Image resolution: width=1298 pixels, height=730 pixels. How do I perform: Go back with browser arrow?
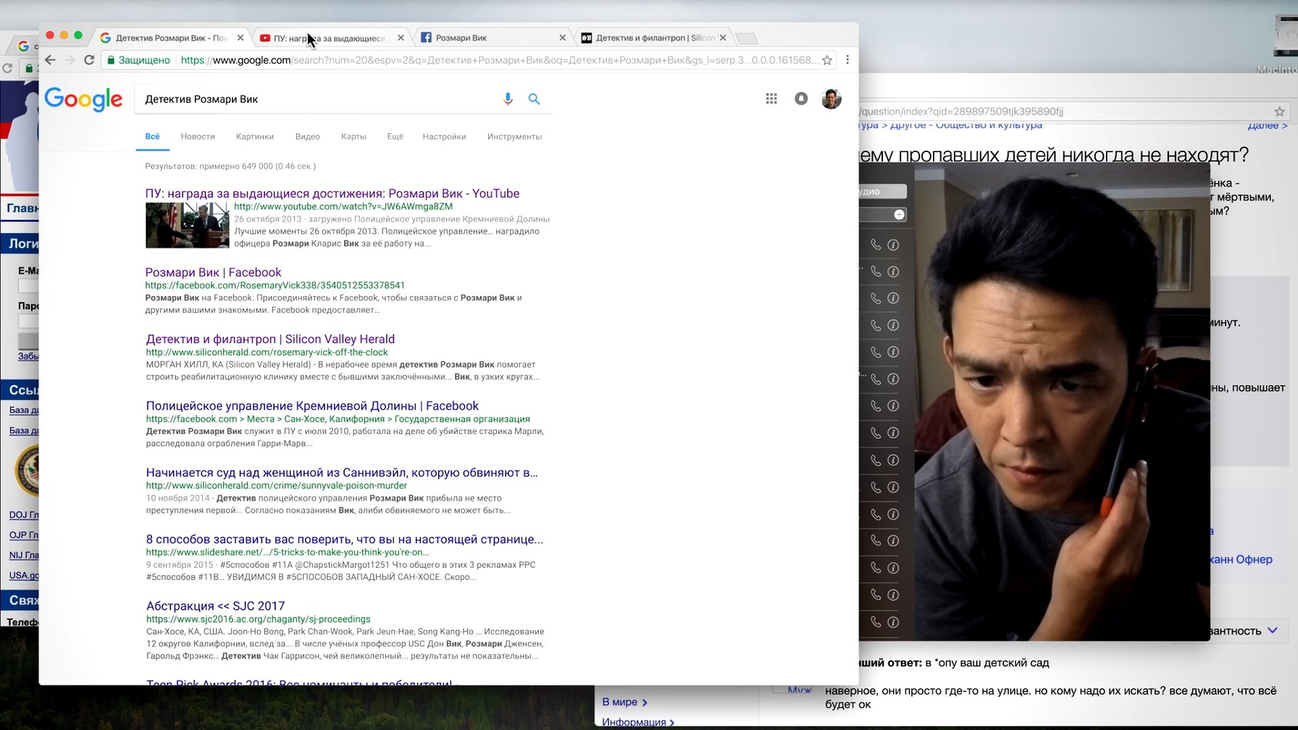coord(50,60)
